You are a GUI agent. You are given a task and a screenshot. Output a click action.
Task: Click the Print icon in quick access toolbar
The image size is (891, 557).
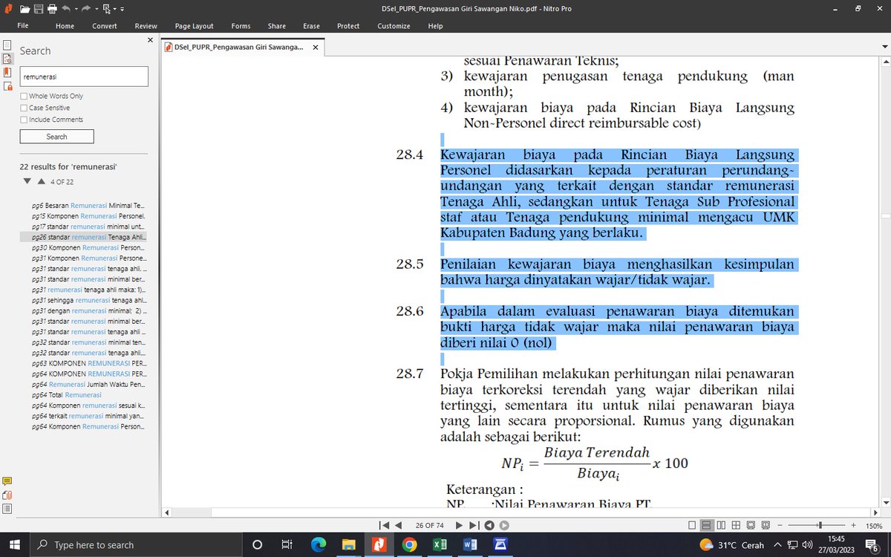point(52,9)
